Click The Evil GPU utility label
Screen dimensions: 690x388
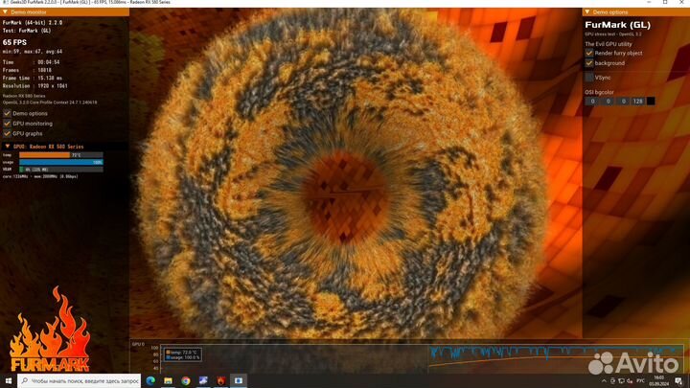pyautogui.click(x=609, y=44)
